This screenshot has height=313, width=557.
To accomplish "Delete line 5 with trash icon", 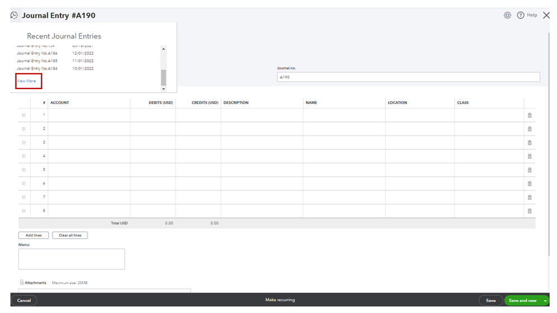I will point(530,170).
